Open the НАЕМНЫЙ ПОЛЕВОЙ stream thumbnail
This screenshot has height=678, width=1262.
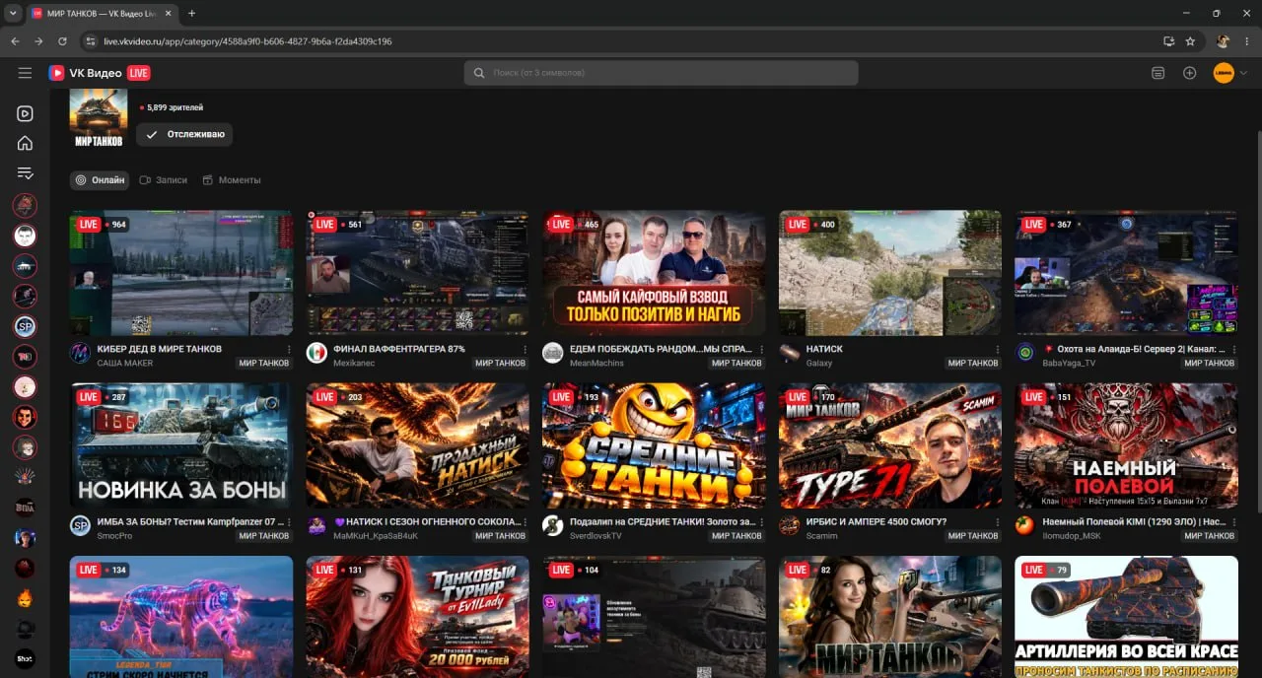(x=1127, y=445)
